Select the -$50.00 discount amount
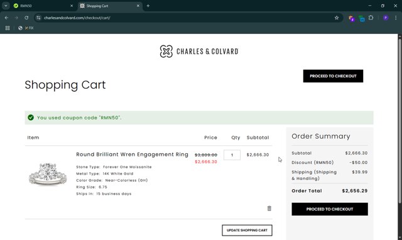The width and height of the screenshot is (402, 240). [359, 162]
